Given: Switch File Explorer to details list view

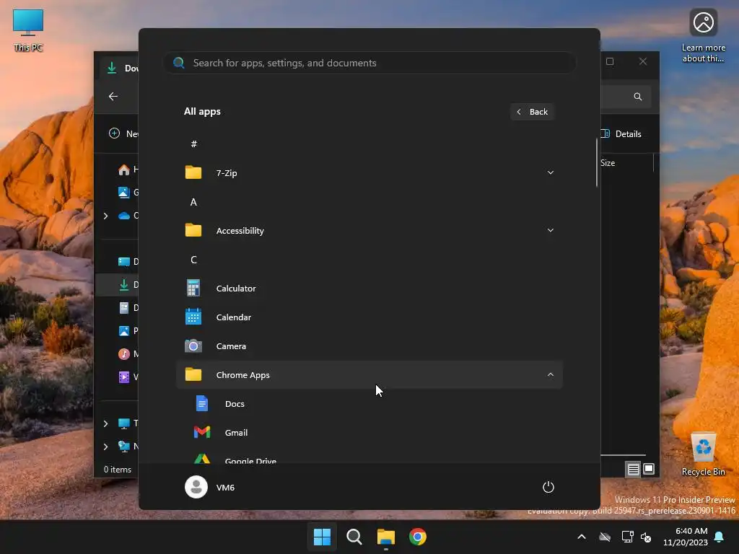Looking at the screenshot, I should point(633,469).
